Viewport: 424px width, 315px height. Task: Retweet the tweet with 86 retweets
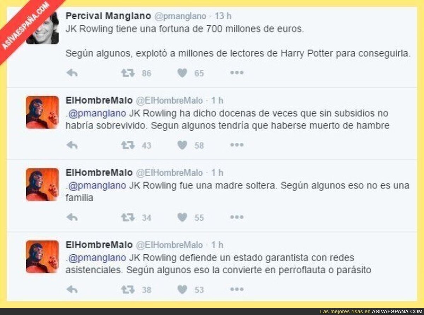tap(128, 73)
